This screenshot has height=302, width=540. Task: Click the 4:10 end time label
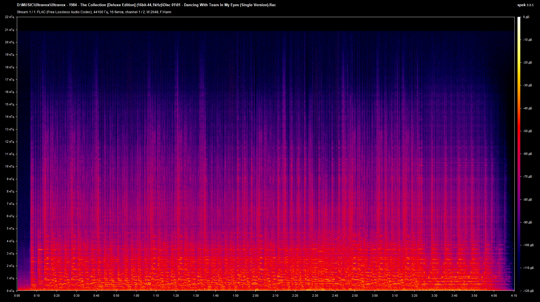pyautogui.click(x=514, y=296)
